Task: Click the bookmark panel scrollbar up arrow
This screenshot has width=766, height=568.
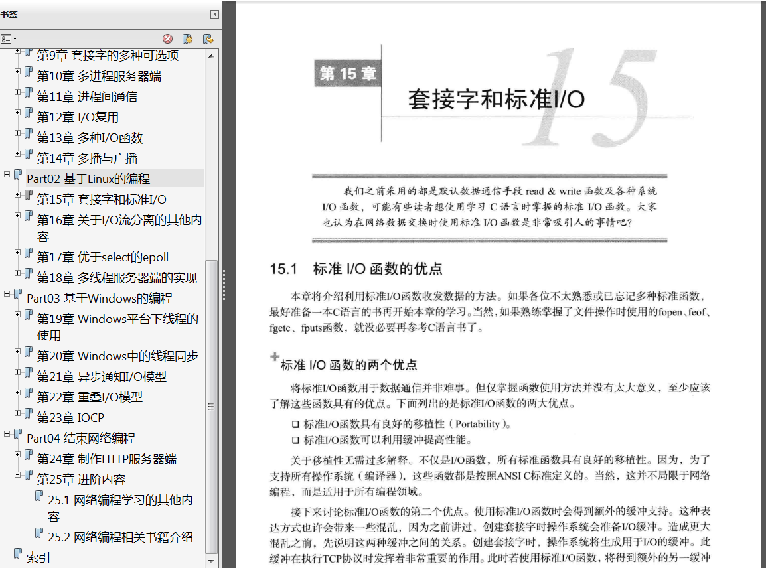Action: pyautogui.click(x=211, y=56)
